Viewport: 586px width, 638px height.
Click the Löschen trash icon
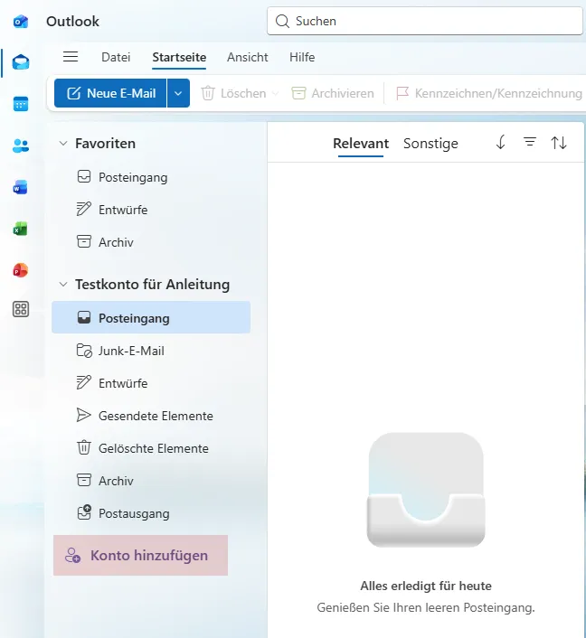pos(208,93)
